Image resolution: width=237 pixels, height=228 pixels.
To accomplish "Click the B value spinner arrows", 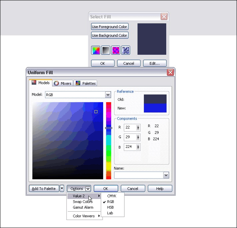I will [138, 147].
